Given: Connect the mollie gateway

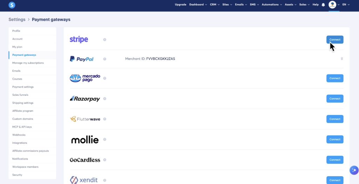Looking at the screenshot, I should (335, 139).
